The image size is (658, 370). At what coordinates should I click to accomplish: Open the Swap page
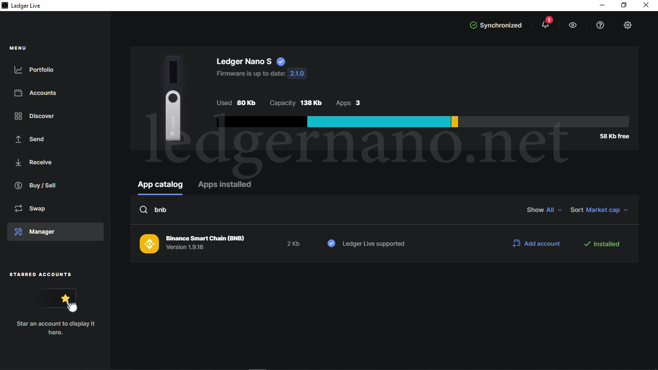tap(55, 209)
